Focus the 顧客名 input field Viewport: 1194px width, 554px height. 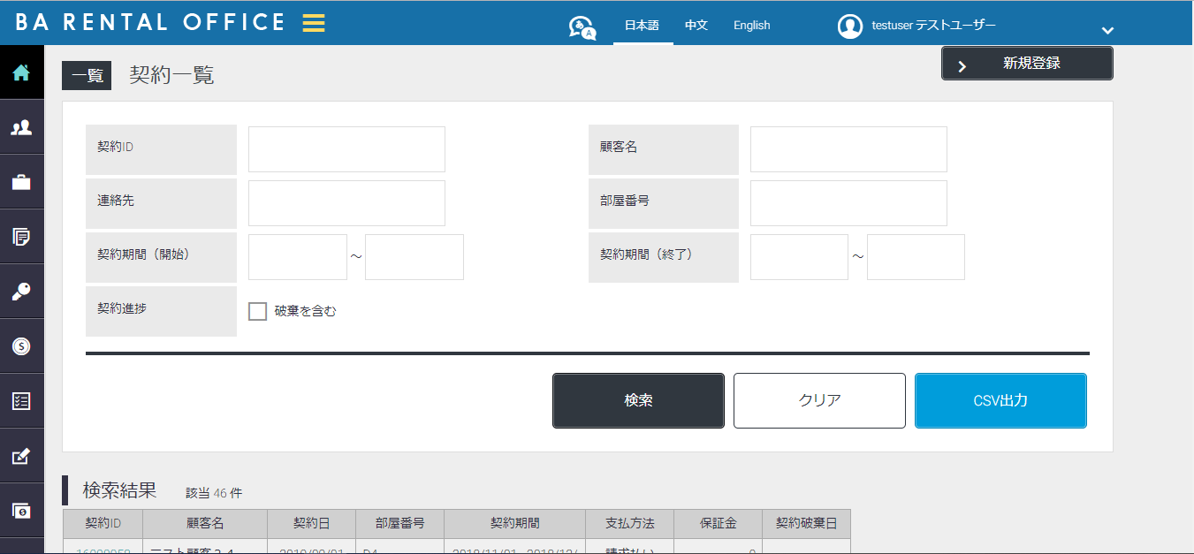(x=848, y=149)
